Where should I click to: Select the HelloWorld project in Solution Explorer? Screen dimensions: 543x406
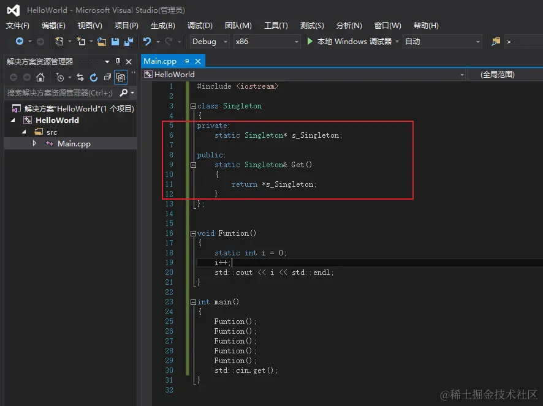point(57,120)
